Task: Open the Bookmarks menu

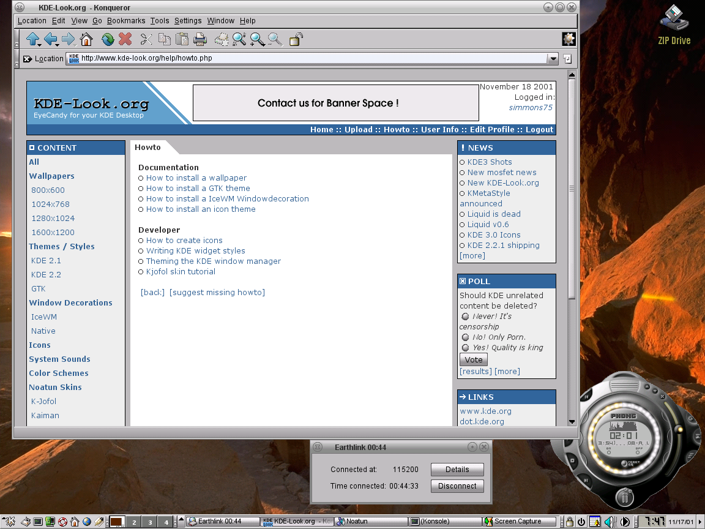Action: pos(126,21)
